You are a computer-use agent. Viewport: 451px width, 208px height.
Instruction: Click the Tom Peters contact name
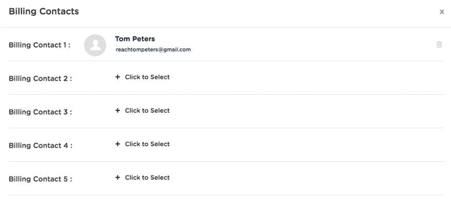pyautogui.click(x=135, y=39)
